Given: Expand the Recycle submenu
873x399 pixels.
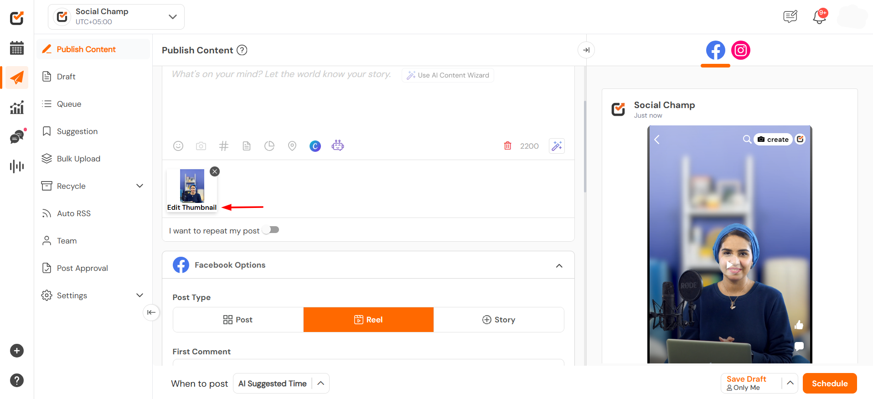Looking at the screenshot, I should (139, 186).
